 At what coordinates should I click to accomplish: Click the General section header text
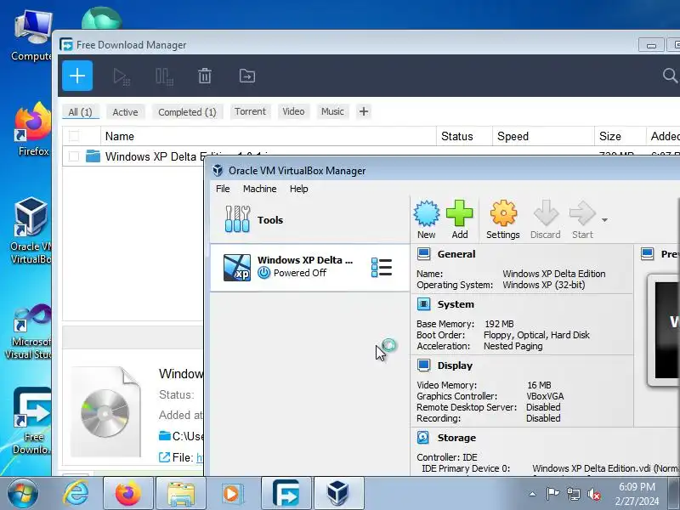click(x=456, y=253)
